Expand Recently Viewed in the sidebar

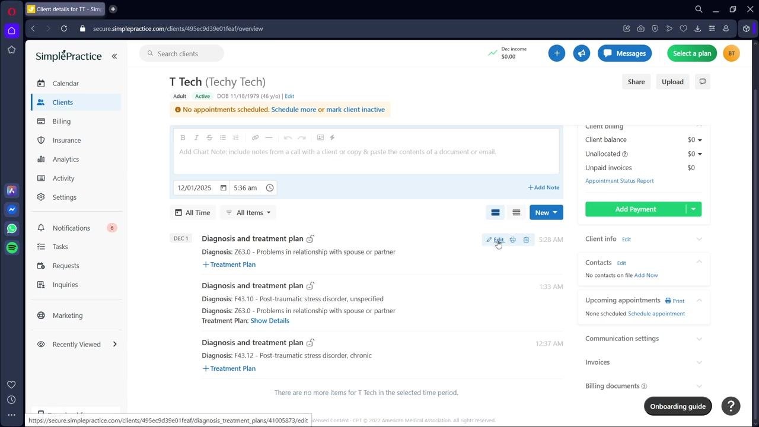tap(76, 344)
